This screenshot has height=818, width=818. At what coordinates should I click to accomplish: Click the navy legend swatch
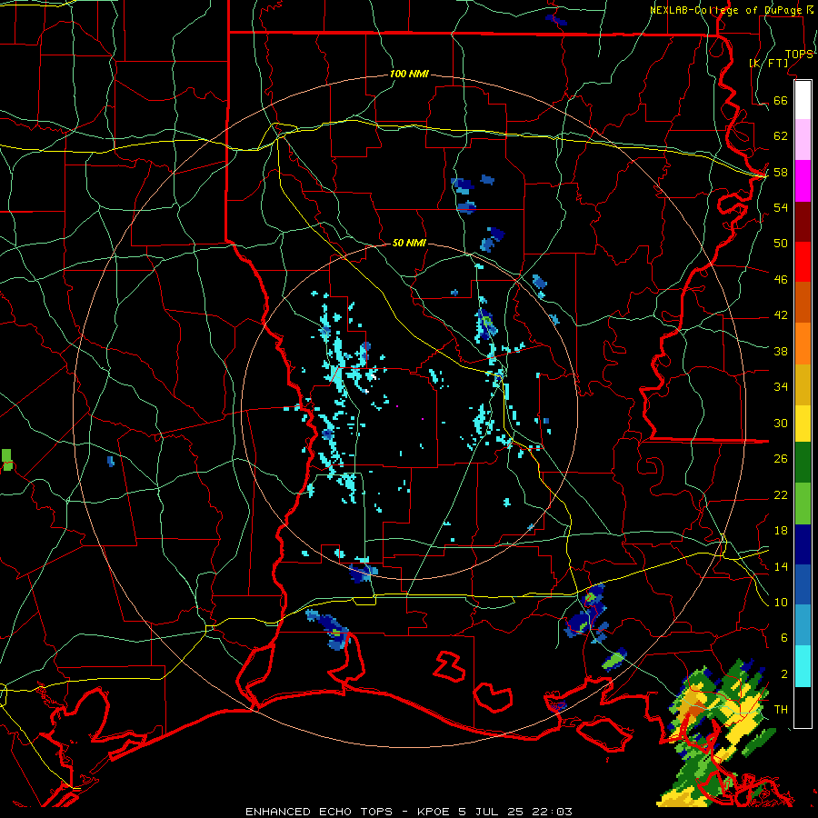[x=803, y=544]
